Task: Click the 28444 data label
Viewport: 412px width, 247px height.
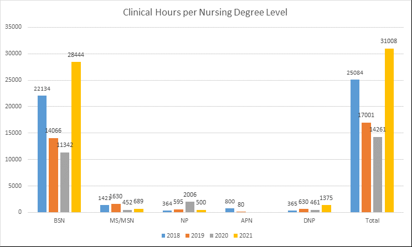Action: pyautogui.click(x=75, y=55)
